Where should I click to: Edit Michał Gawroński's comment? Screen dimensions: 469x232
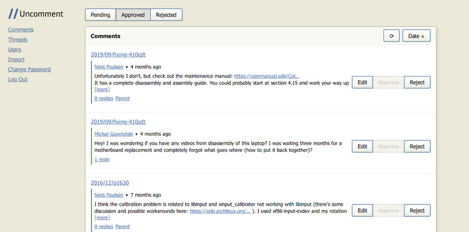363,146
